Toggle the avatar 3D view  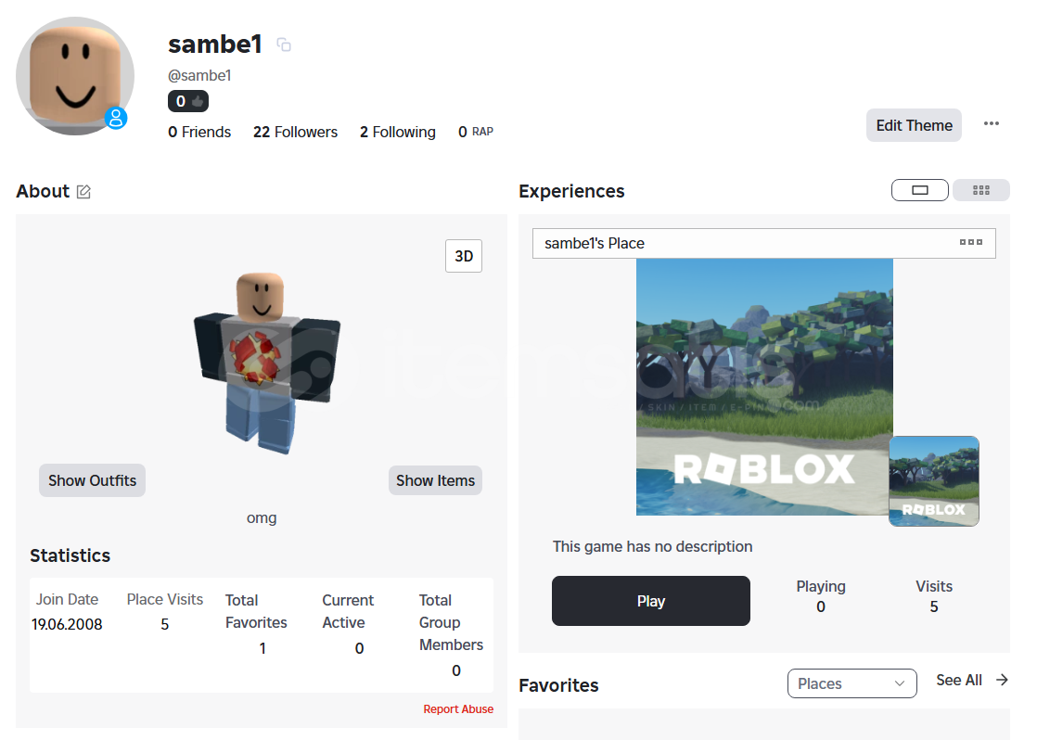click(x=464, y=256)
